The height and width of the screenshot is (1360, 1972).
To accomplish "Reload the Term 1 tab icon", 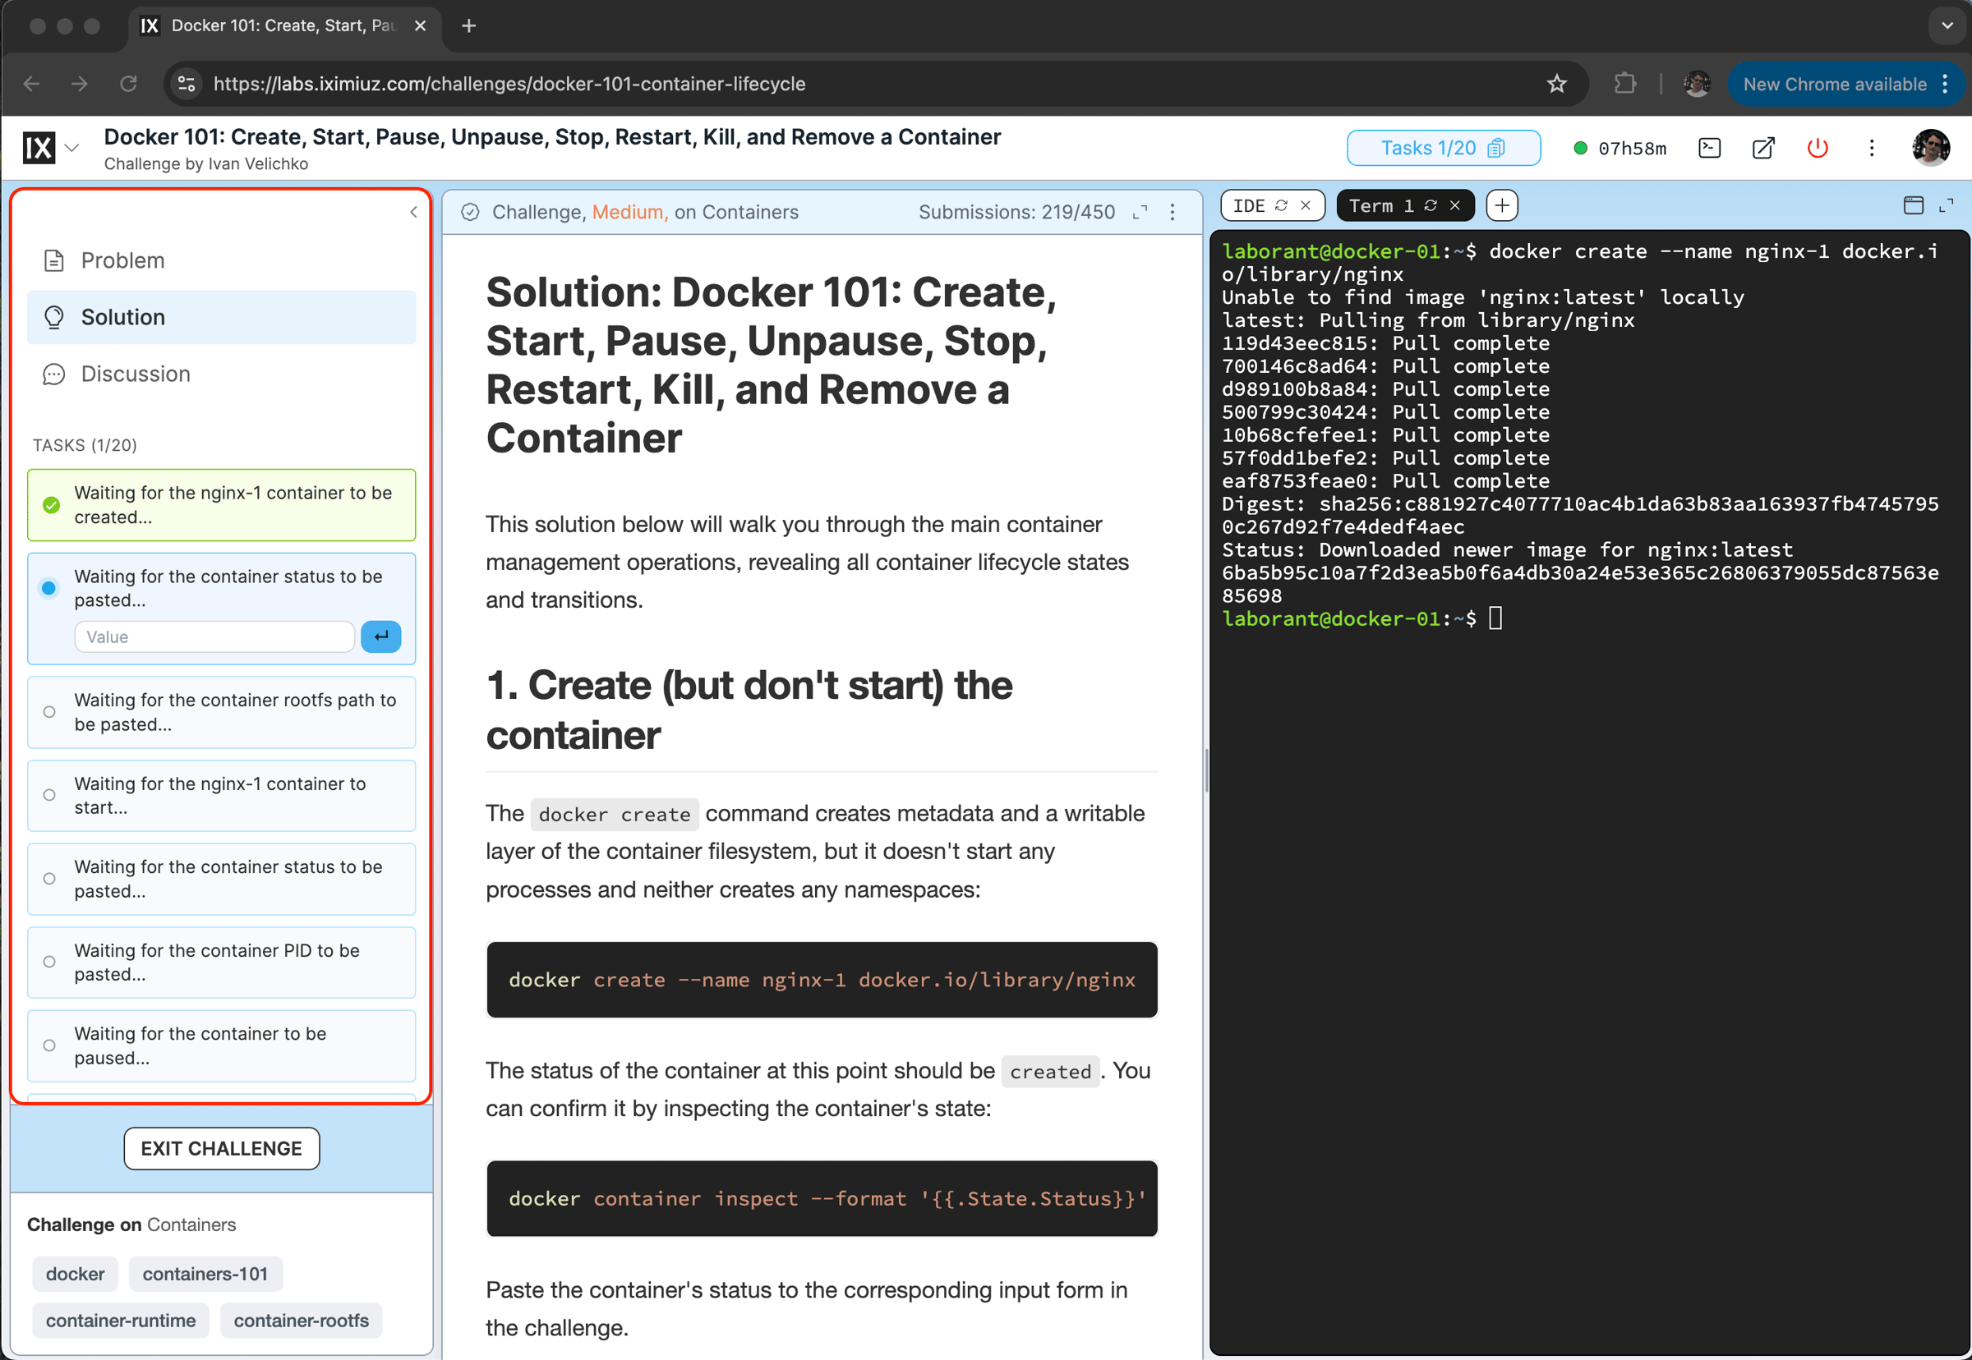I will point(1431,205).
